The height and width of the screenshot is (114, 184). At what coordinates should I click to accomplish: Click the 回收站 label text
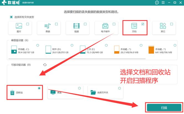(19, 93)
